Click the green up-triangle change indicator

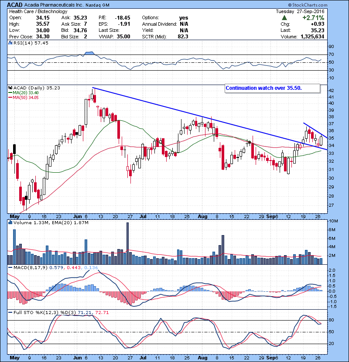click(284, 18)
